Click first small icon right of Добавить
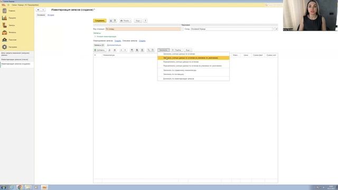 (x=109, y=50)
